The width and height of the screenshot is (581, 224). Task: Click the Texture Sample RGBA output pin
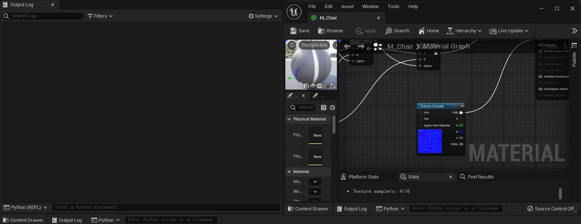pyautogui.click(x=461, y=144)
